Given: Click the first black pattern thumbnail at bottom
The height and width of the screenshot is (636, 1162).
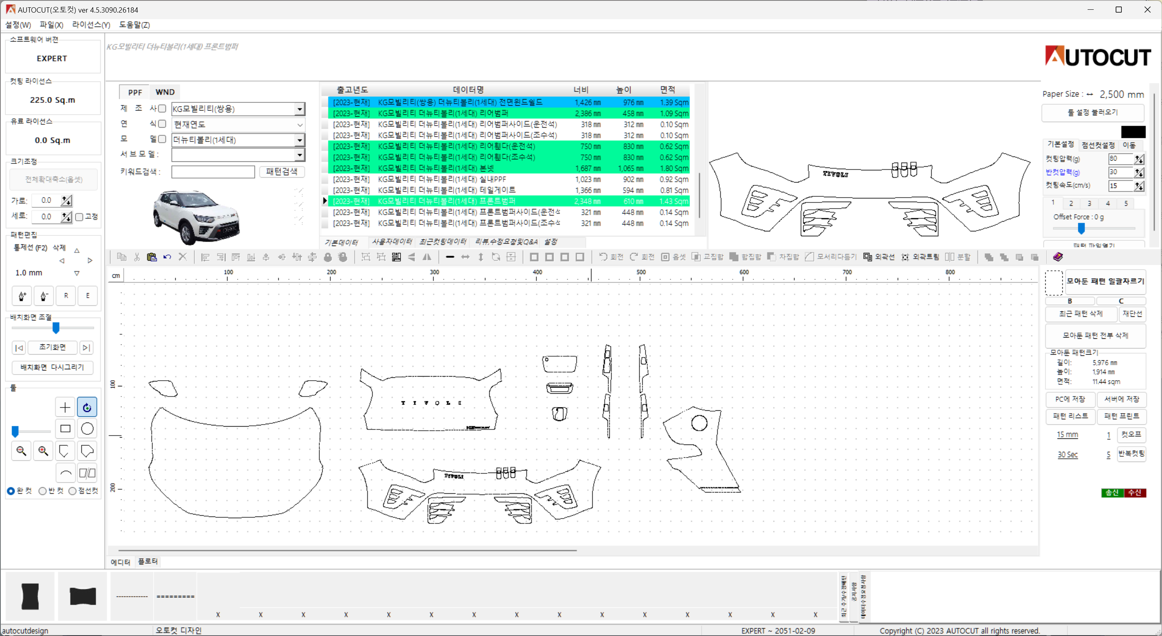Looking at the screenshot, I should (x=30, y=596).
